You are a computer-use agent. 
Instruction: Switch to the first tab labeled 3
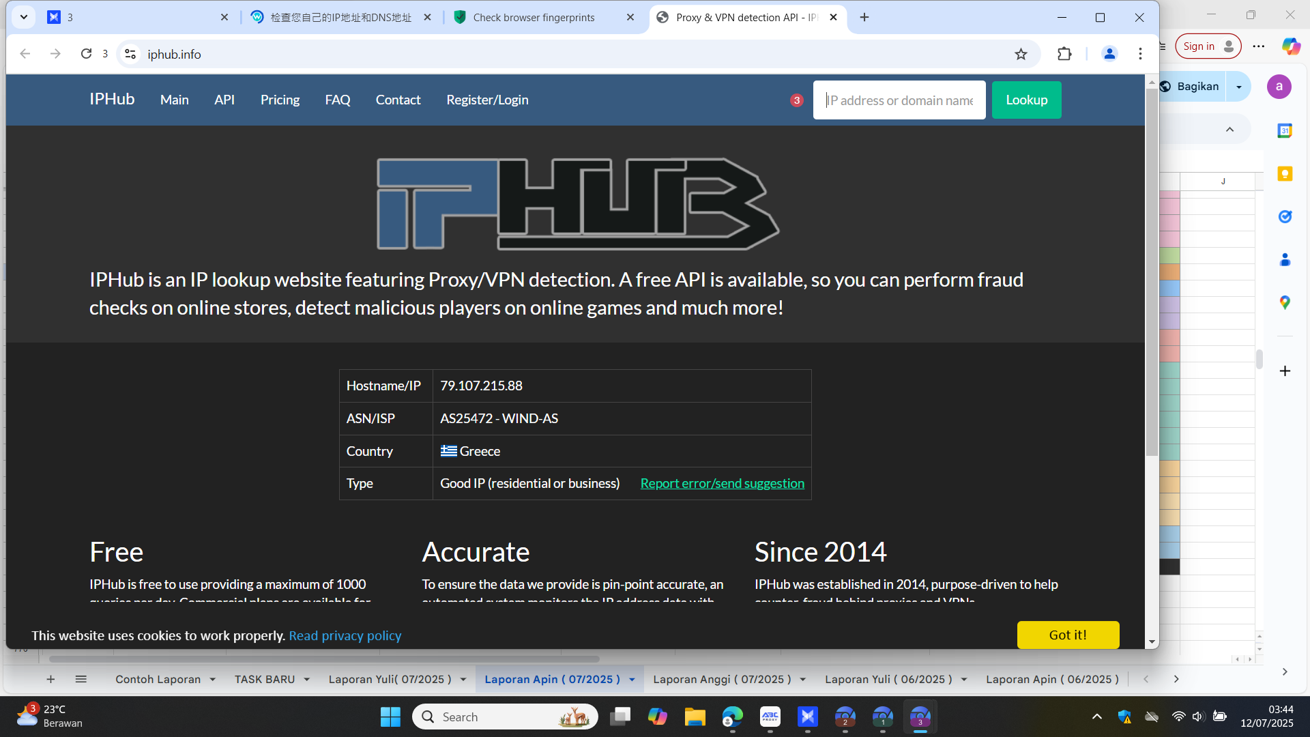pos(130,18)
